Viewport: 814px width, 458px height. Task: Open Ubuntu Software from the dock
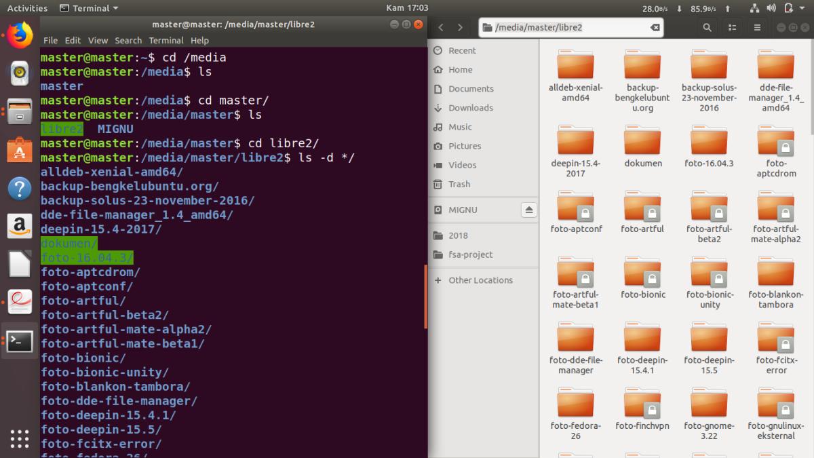(x=18, y=147)
